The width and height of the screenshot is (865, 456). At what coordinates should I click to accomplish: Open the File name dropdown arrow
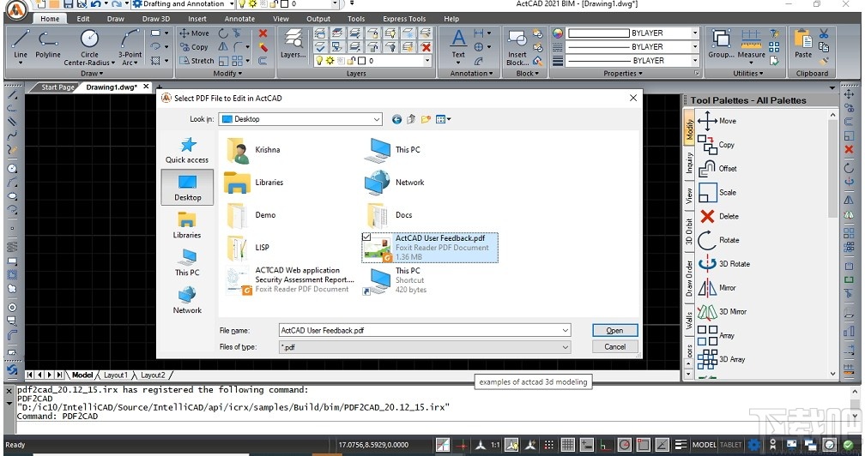pyautogui.click(x=565, y=331)
